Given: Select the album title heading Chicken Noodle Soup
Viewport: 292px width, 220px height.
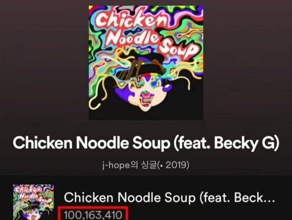Looking at the screenshot, I should (146, 143).
